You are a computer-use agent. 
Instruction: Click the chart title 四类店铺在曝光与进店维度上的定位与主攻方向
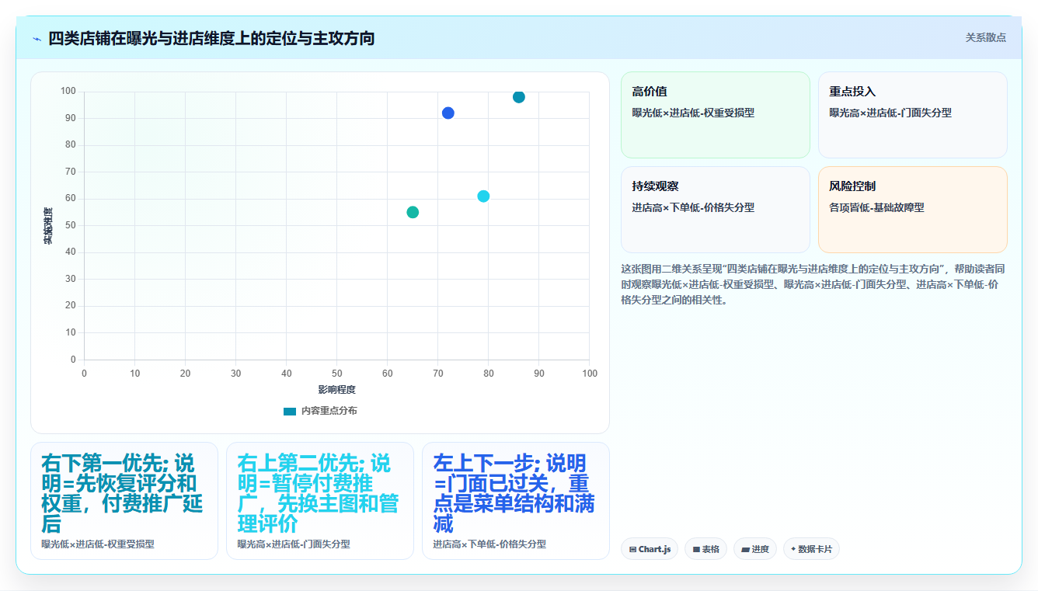pyautogui.click(x=211, y=38)
